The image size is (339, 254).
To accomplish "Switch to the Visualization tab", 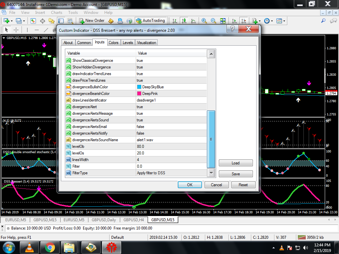I will click(x=146, y=43).
